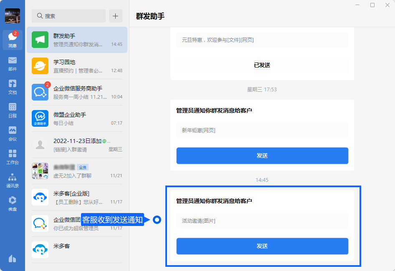Click the green megaphone 群发助手 avatar
The height and width of the screenshot is (271, 395).
40,40
